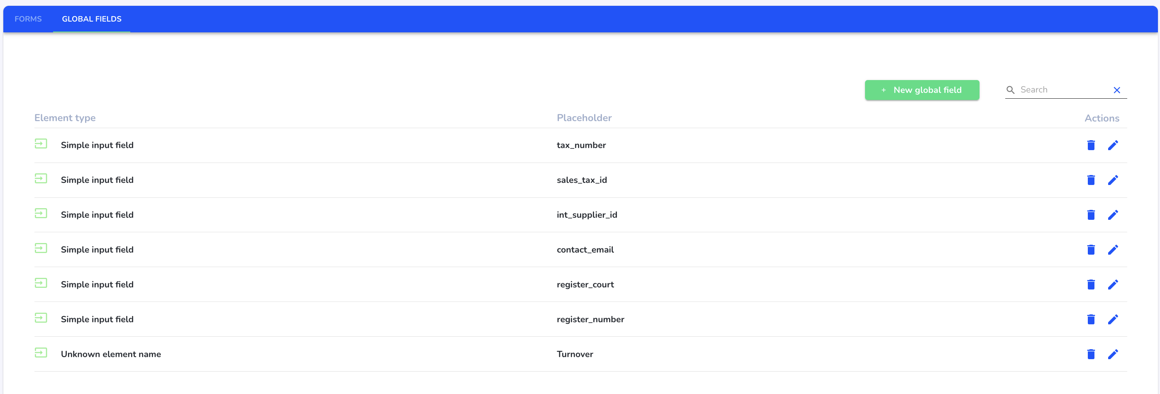The width and height of the screenshot is (1160, 394).
Task: Edit the register_number field
Action: (x=1113, y=319)
